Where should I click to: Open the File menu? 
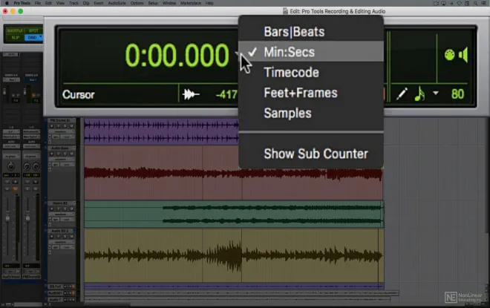click(38, 3)
